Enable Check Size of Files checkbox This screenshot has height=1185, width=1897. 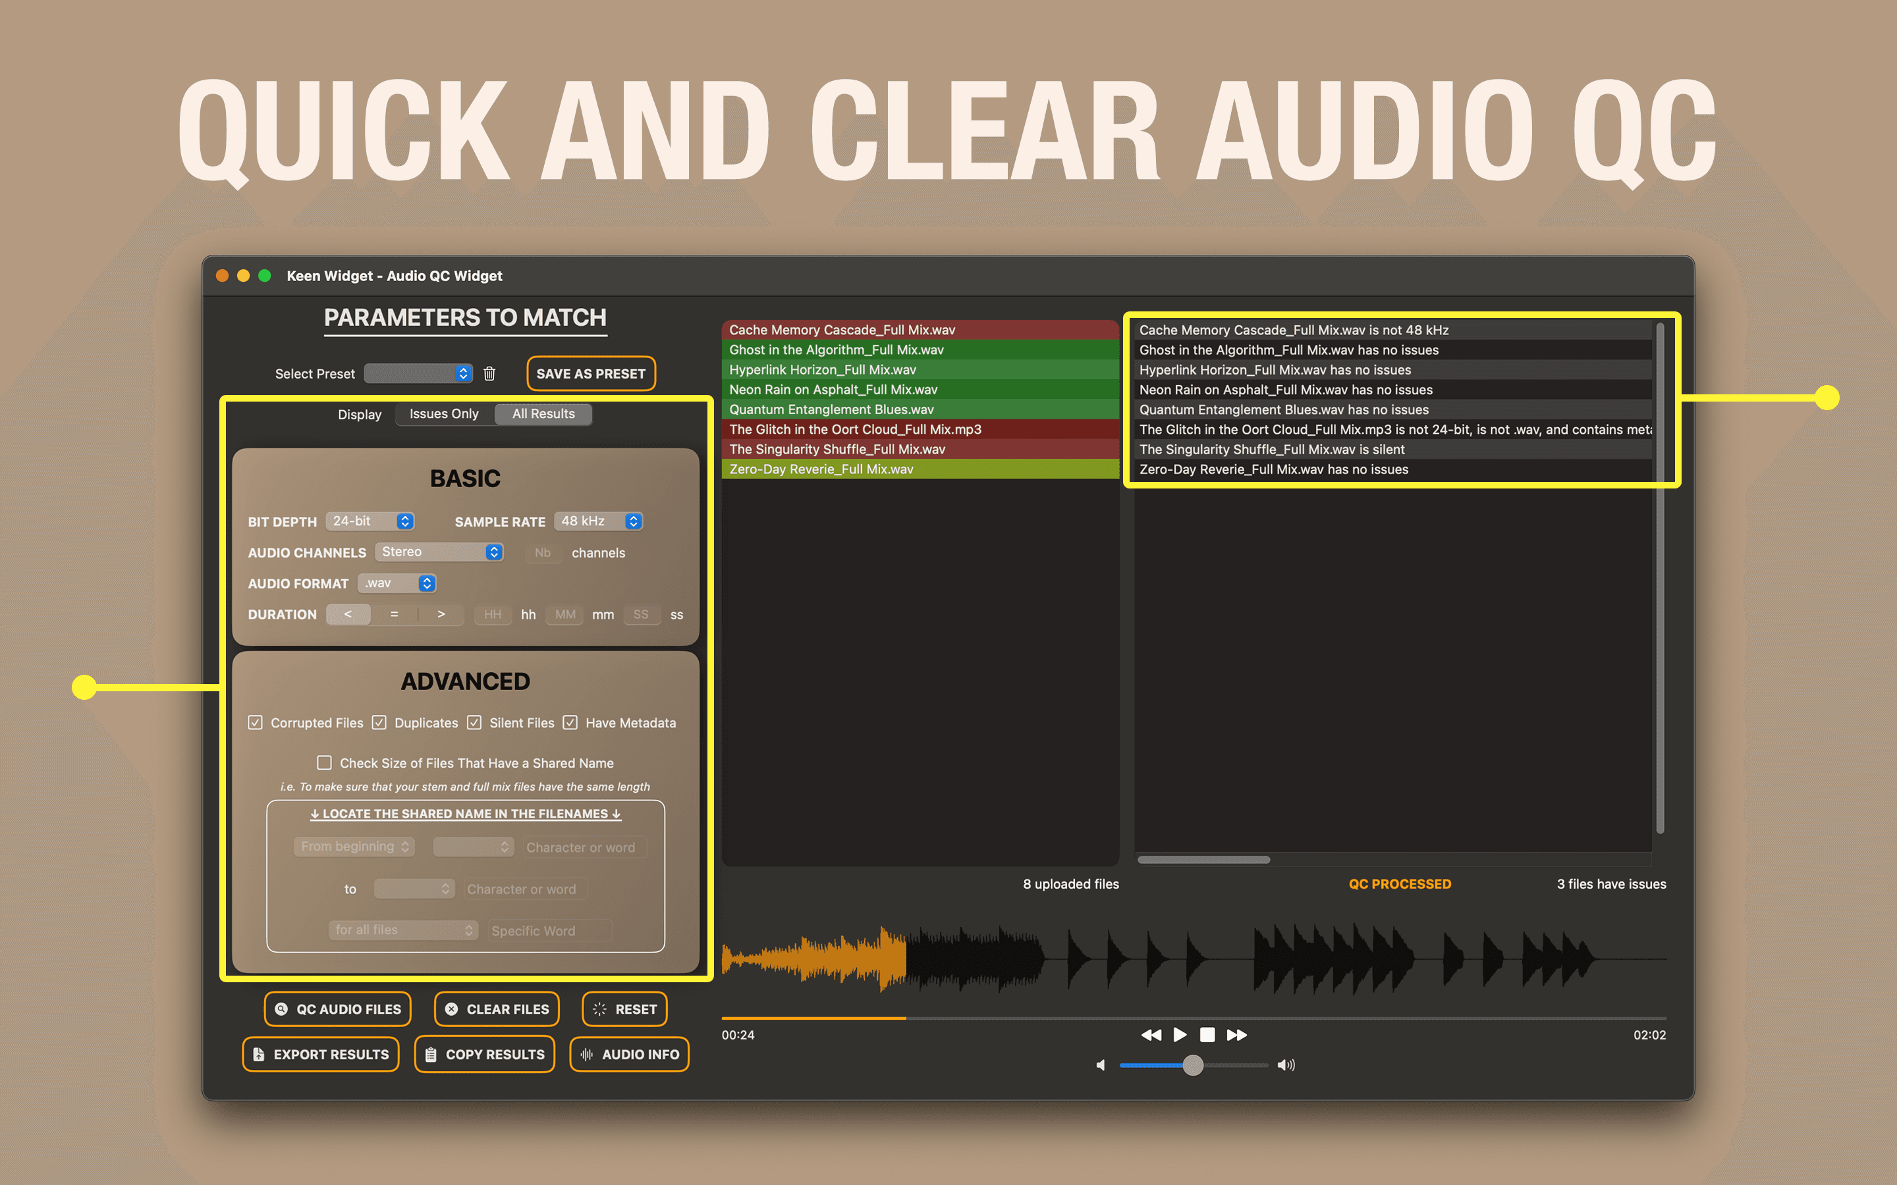[x=324, y=762]
